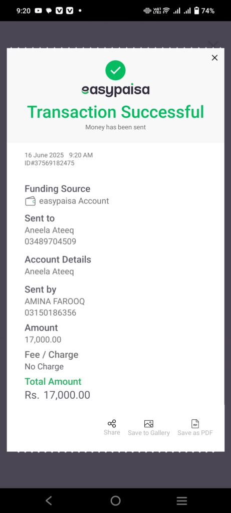
Task: Open recent apps with the three-line button
Action: point(182,500)
